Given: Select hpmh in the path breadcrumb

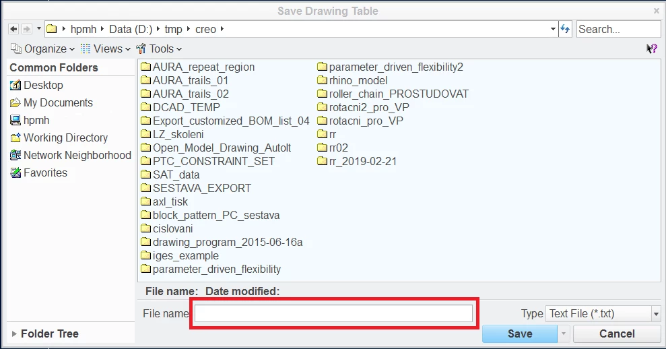Looking at the screenshot, I should coord(84,29).
